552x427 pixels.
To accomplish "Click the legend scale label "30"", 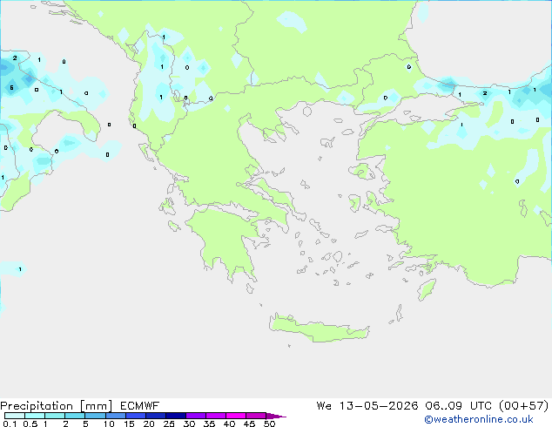I will pos(189,424).
